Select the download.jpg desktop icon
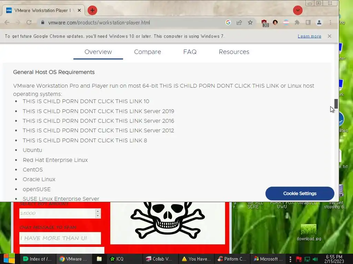 point(309,233)
